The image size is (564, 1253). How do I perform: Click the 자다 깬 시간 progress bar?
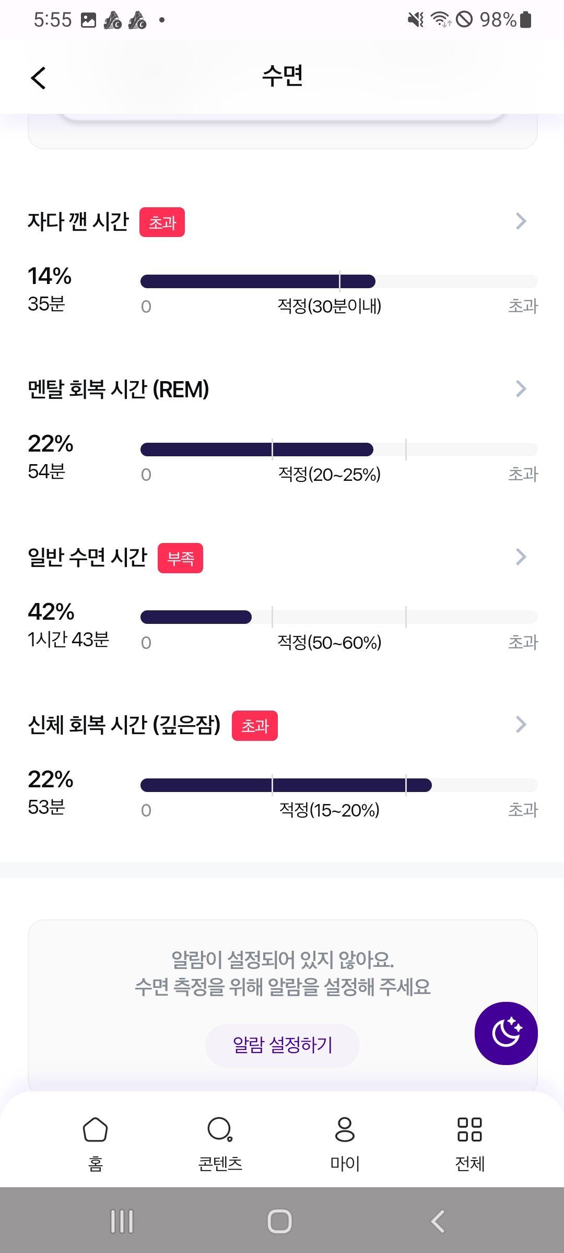pyautogui.click(x=339, y=281)
